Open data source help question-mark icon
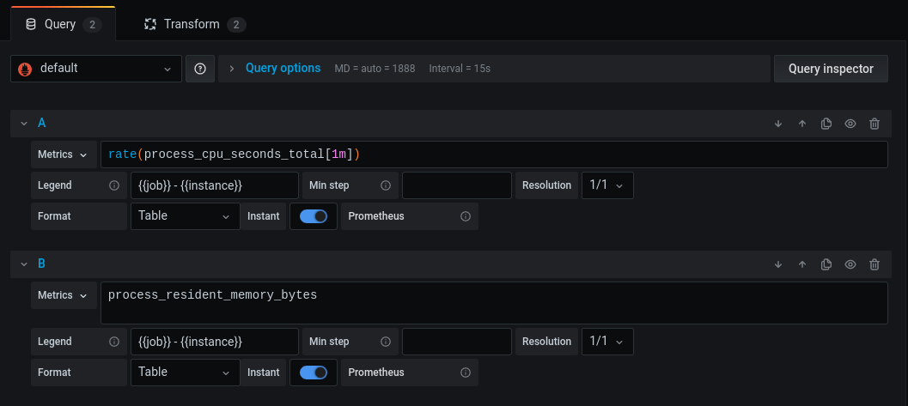Viewport: 908px width, 406px height. pos(200,69)
